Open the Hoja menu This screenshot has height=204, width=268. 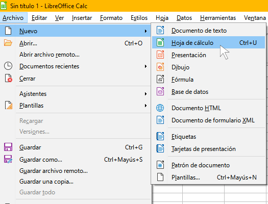[x=162, y=18]
